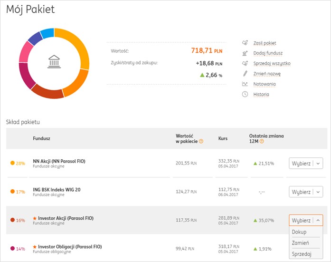Click the bank icon in the donut chart
Image resolution: width=331 pixels, height=262 pixels.
point(54,63)
